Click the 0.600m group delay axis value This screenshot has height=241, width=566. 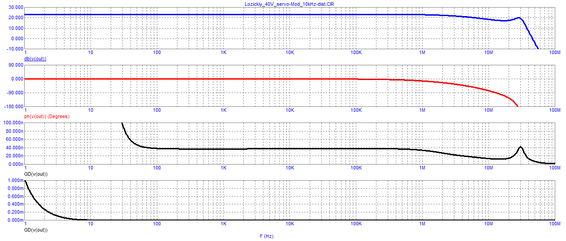click(15, 196)
